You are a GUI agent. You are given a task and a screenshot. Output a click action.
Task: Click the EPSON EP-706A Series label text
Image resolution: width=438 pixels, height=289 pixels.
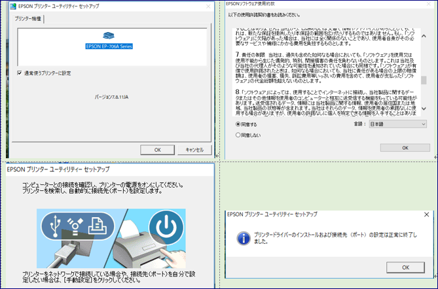pyautogui.click(x=109, y=46)
